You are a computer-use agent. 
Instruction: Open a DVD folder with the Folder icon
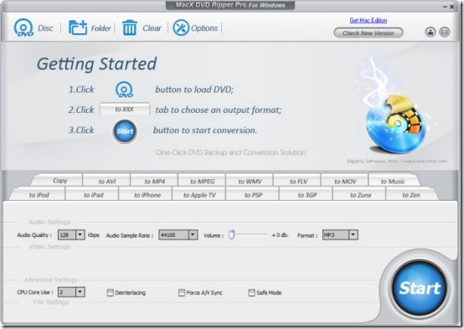click(78, 28)
